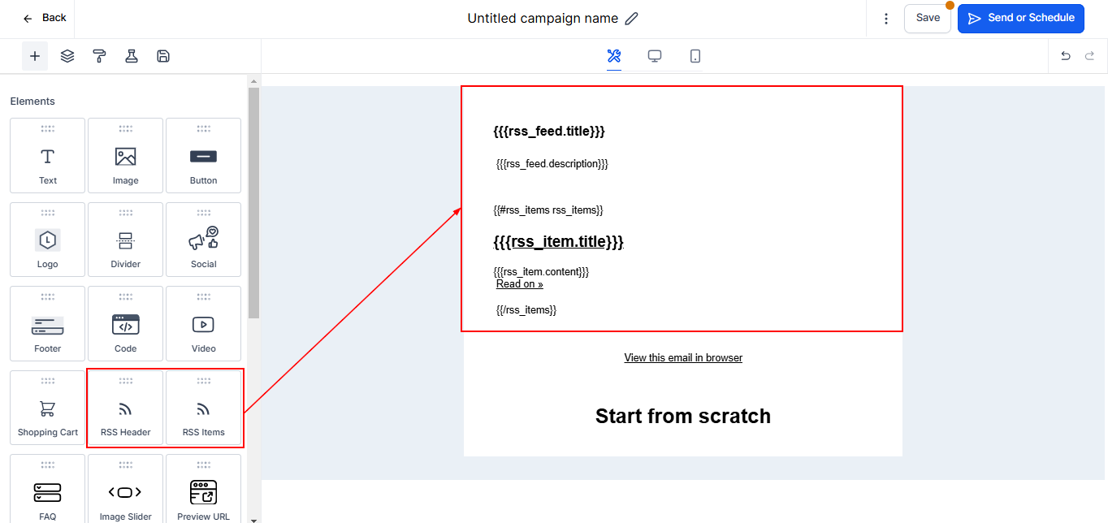Select the Social element
This screenshot has width=1108, height=523.
tap(203, 240)
